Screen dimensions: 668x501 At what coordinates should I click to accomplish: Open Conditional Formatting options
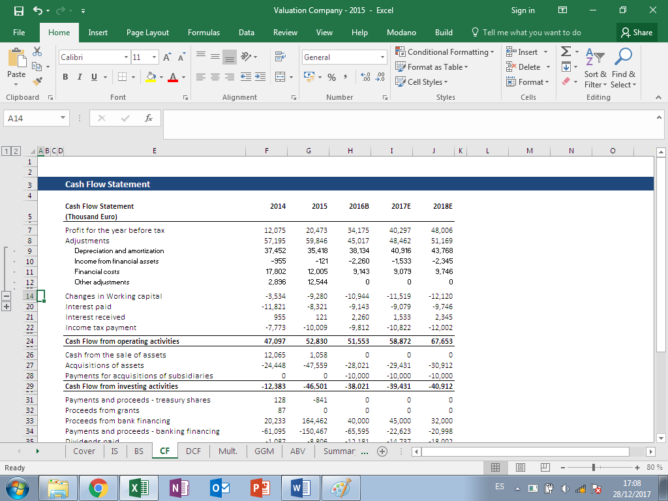click(444, 52)
